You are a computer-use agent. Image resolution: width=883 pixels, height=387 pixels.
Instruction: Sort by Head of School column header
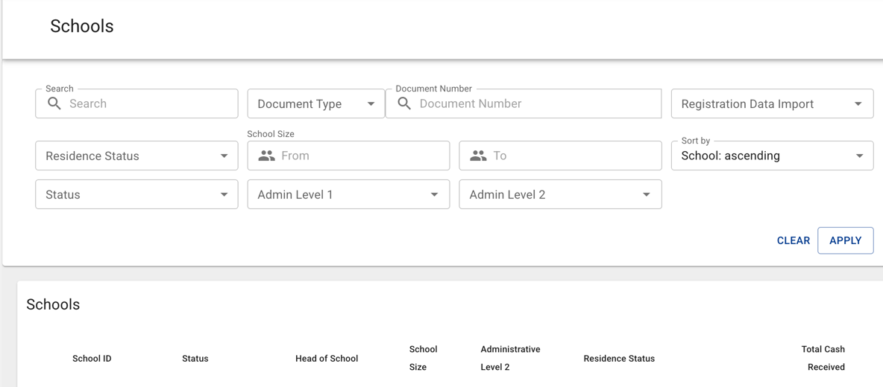click(x=327, y=359)
